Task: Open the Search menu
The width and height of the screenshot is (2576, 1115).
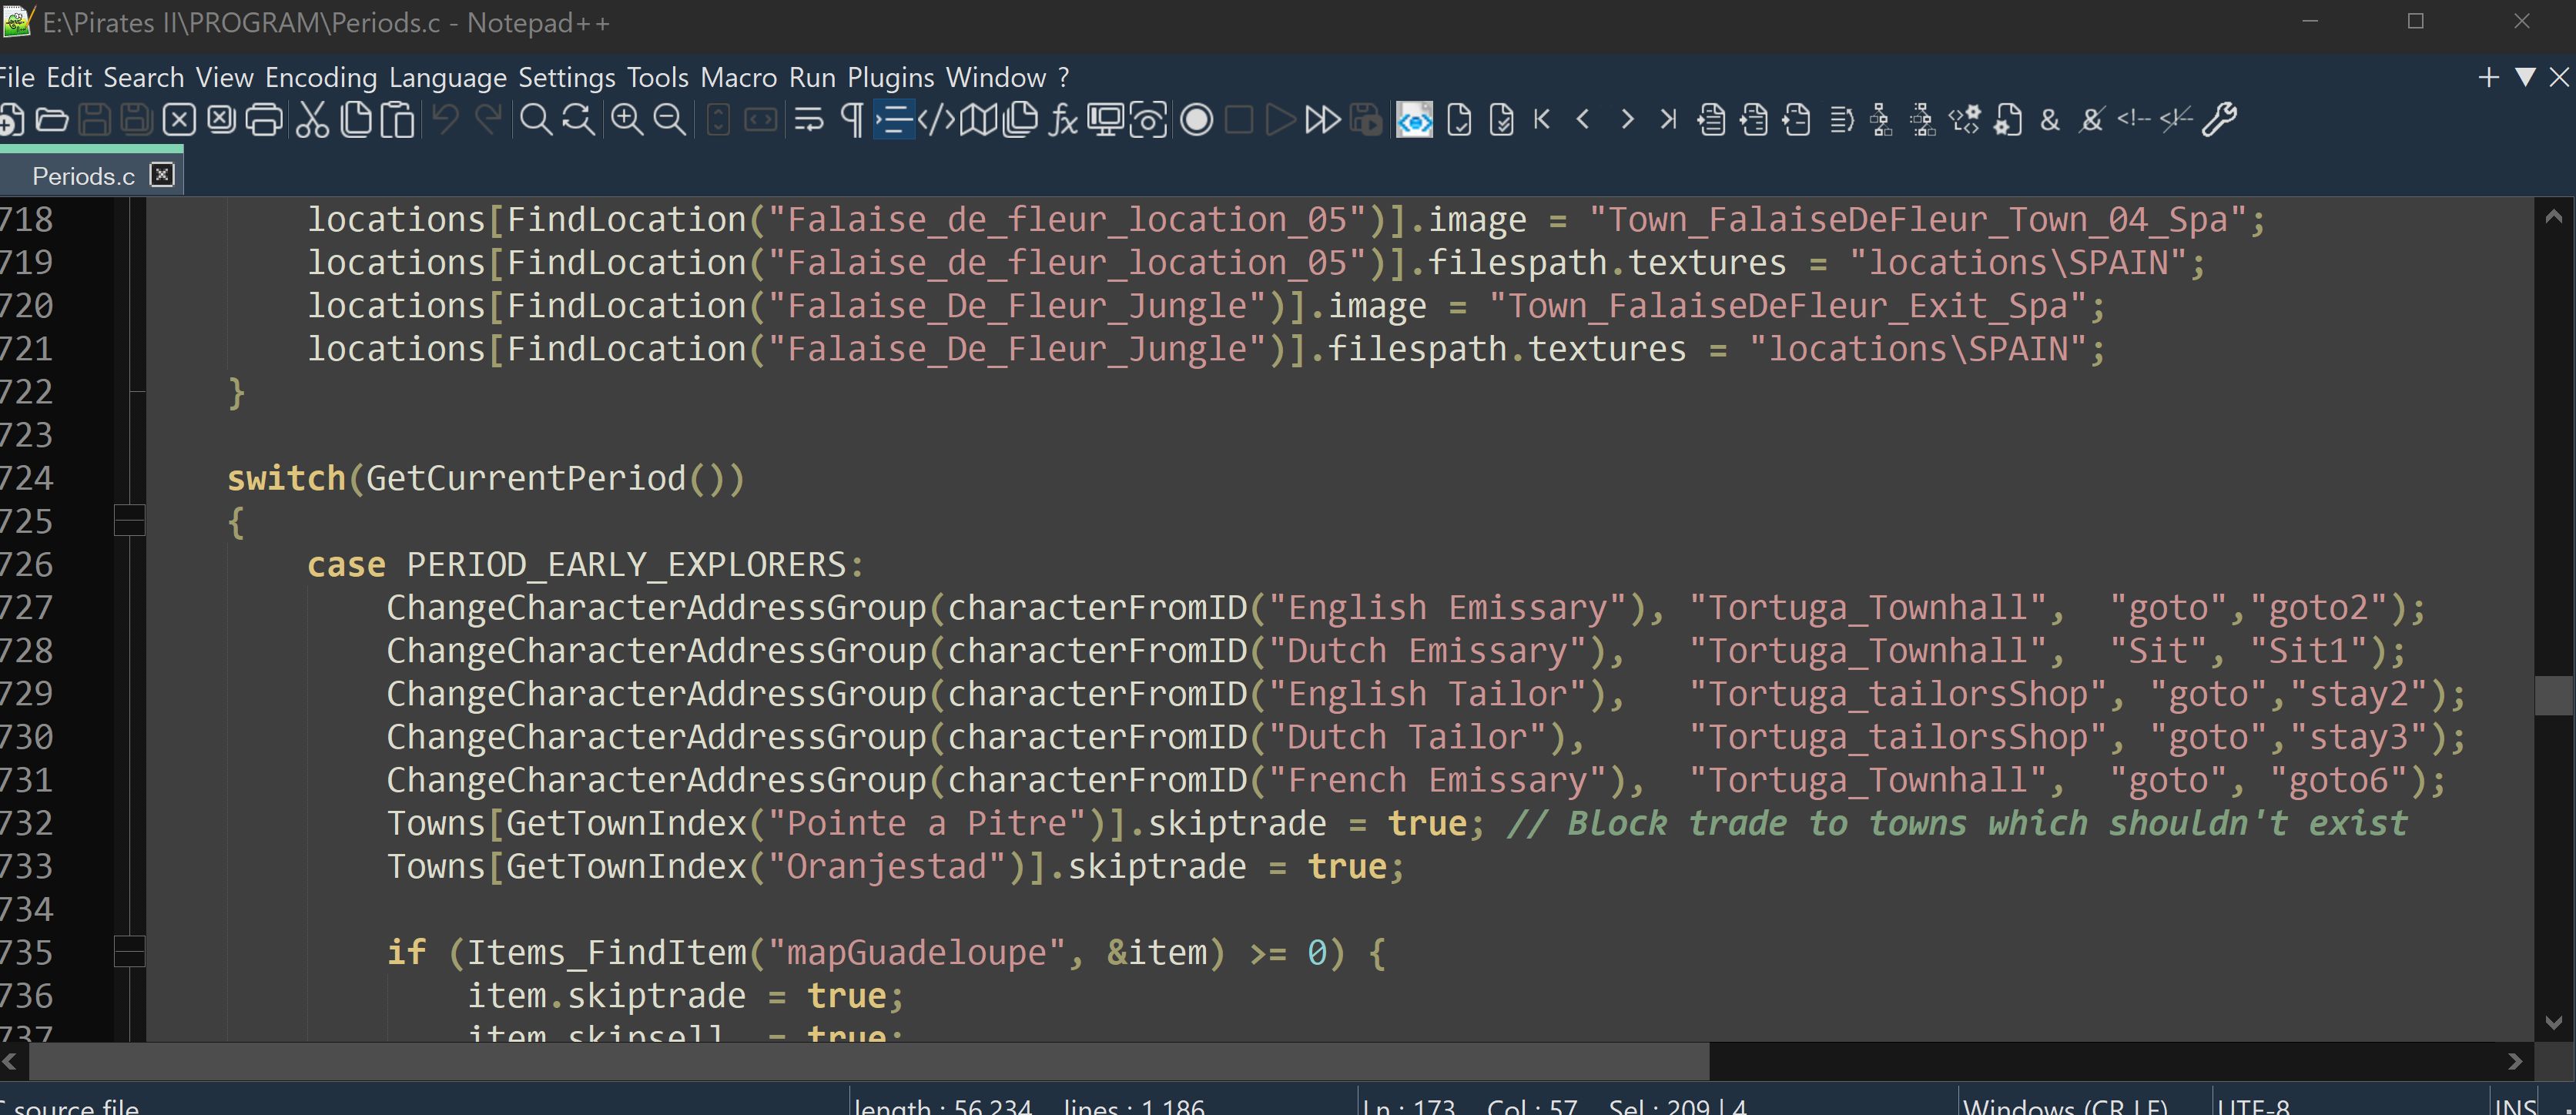Action: (x=144, y=77)
